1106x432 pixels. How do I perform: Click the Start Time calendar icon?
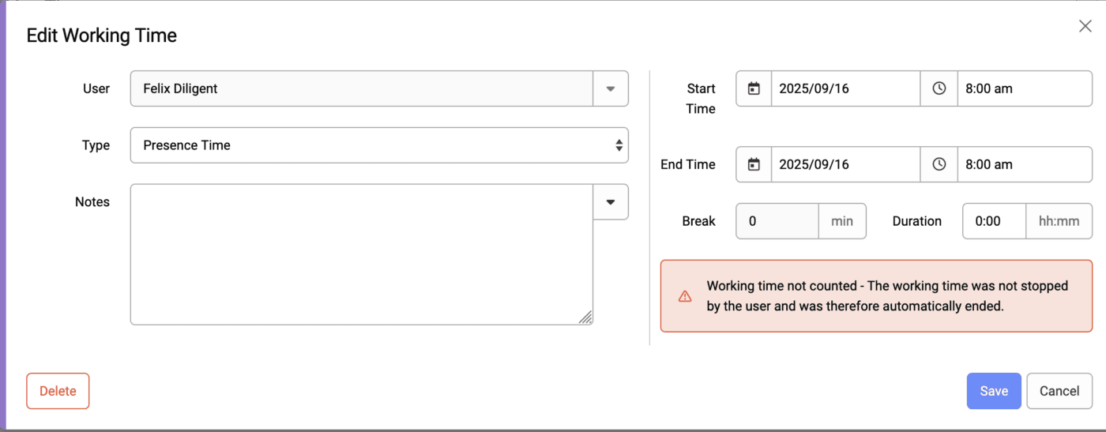point(754,88)
